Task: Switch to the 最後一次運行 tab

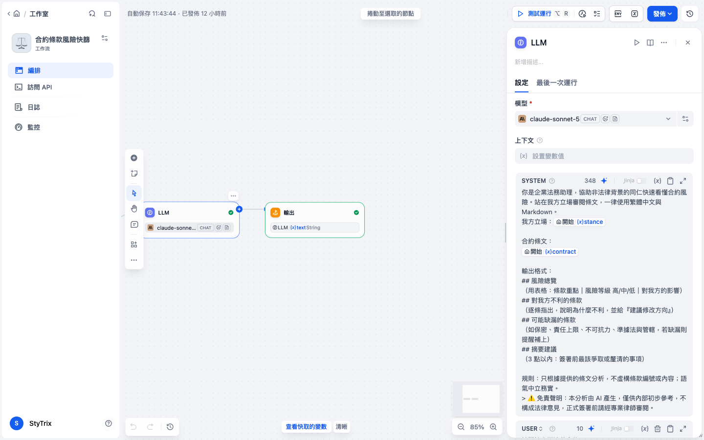Action: [x=557, y=83]
